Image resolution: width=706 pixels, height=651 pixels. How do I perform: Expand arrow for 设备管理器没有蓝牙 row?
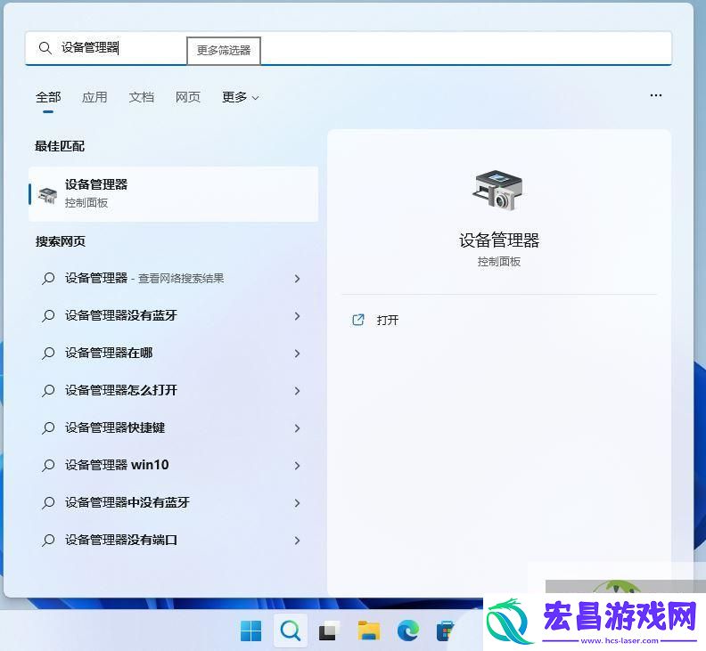tap(297, 316)
